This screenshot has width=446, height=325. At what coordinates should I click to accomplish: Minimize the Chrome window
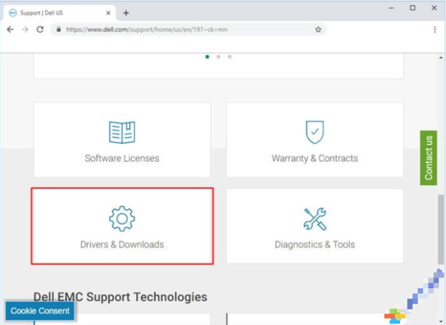click(391, 8)
